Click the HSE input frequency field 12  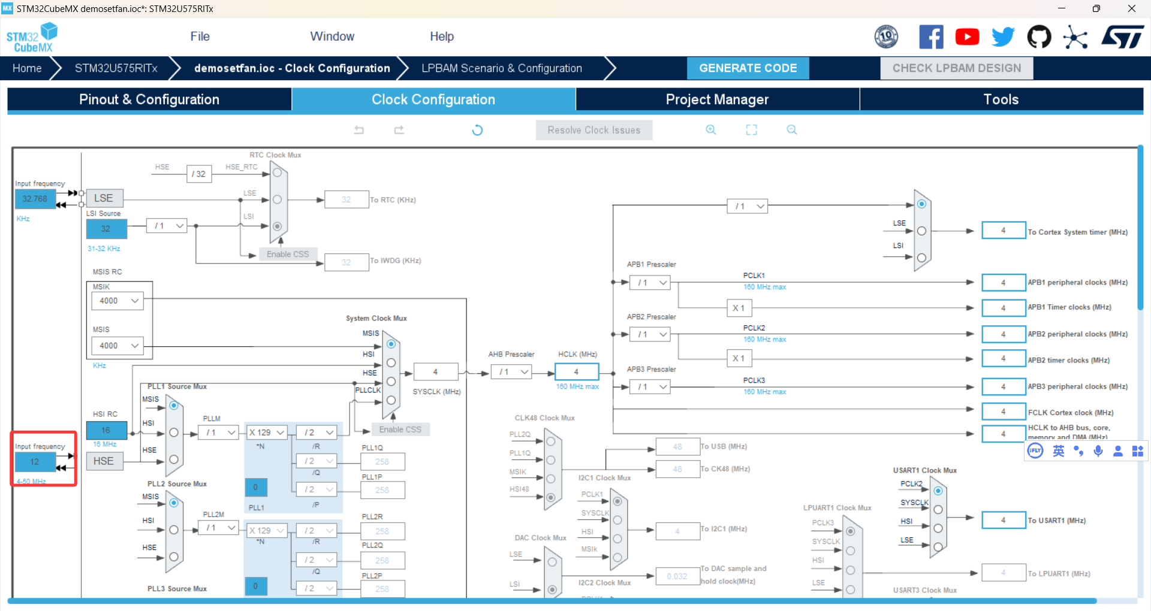35,462
